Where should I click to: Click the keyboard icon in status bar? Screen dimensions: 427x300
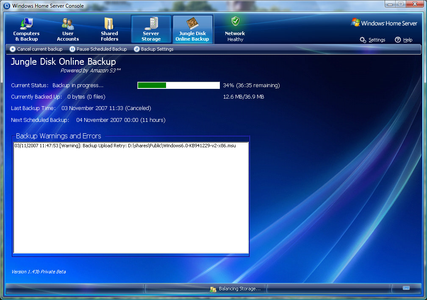[x=406, y=288]
